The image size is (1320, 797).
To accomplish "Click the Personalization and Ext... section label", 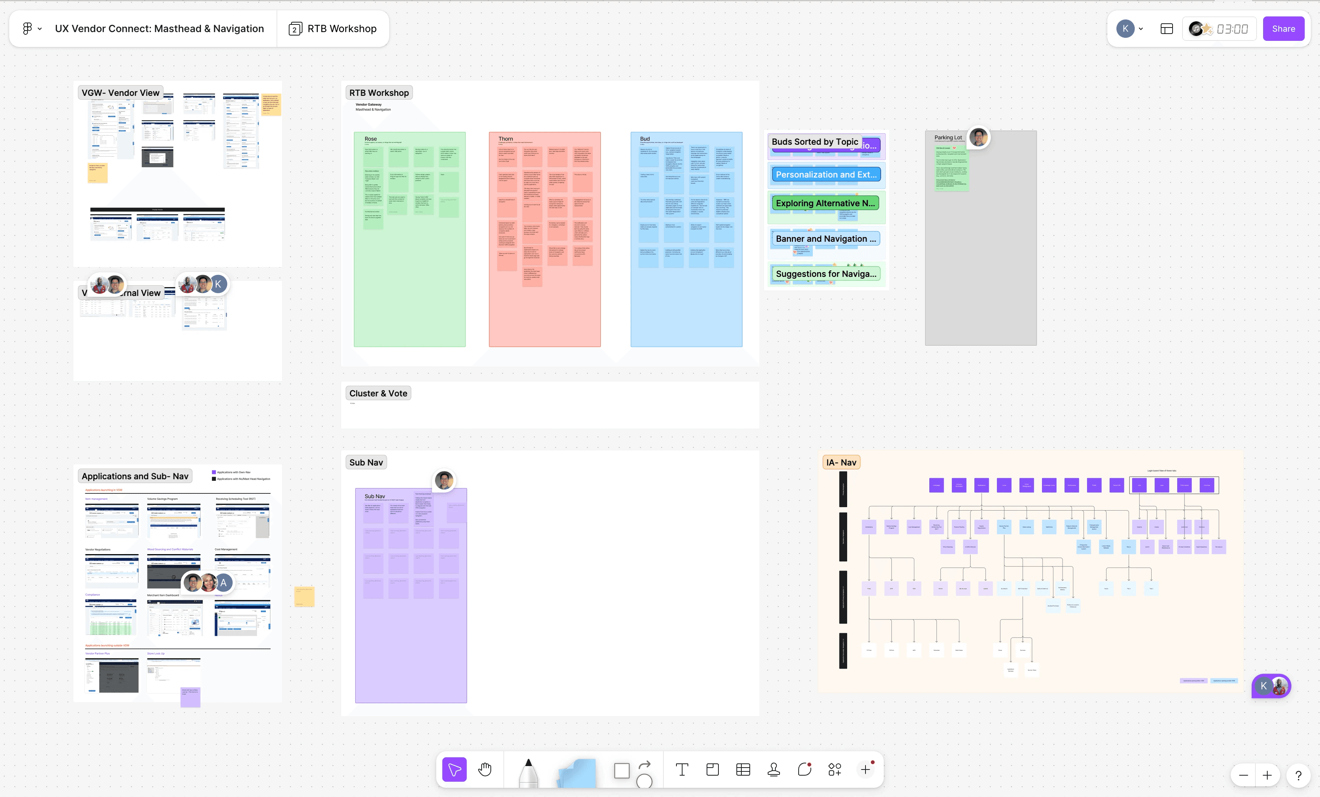I will coord(825,175).
